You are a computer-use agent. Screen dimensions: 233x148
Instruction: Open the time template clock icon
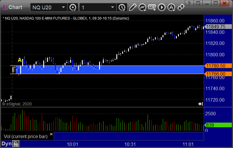122,7
